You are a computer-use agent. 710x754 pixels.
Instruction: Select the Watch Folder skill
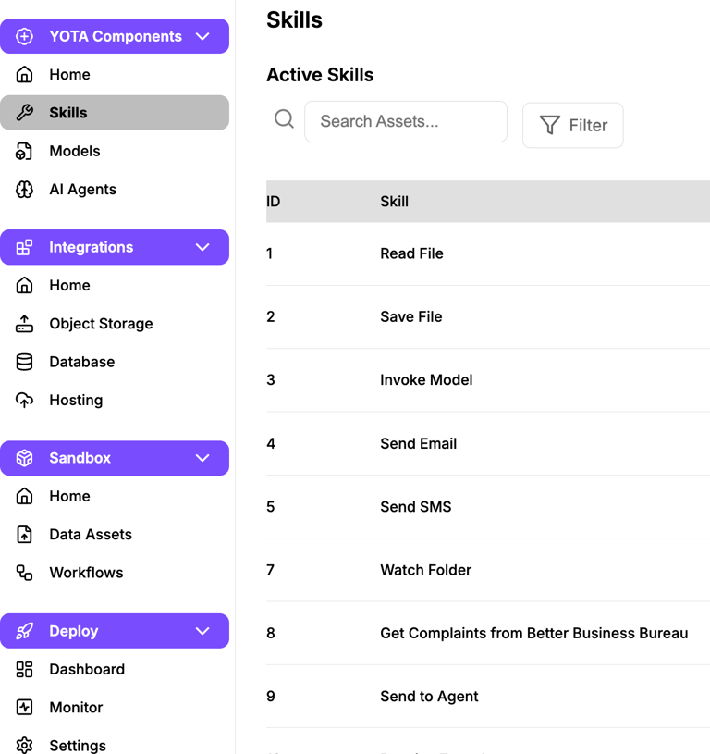tap(425, 570)
